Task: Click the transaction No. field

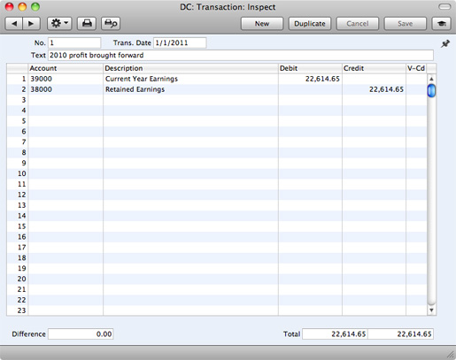Action: pyautogui.click(x=74, y=42)
